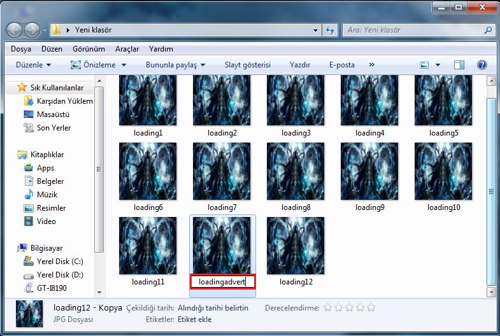Click the file list scroll down arrow
This screenshot has height=336, width=500.
(491, 291)
